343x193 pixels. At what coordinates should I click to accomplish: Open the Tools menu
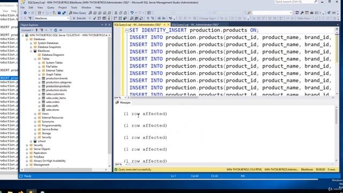(74, 8)
